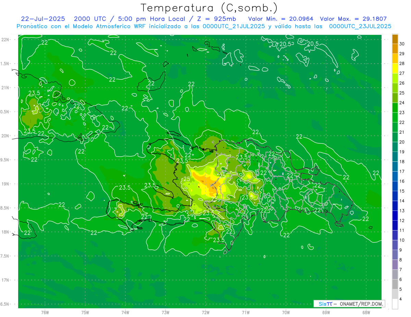The width and height of the screenshot is (411, 317).
Task: Click the SisPI ONAMET/REP.DOM. logo box
Action: pos(349,304)
